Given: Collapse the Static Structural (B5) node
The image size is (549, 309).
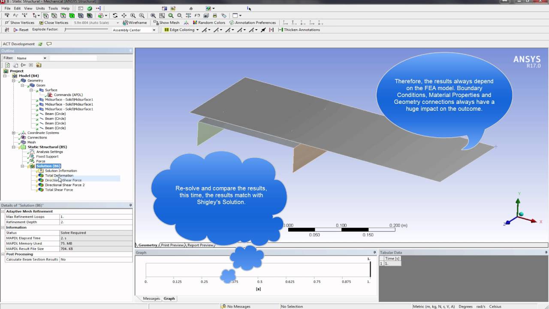Looking at the screenshot, I should (14, 147).
